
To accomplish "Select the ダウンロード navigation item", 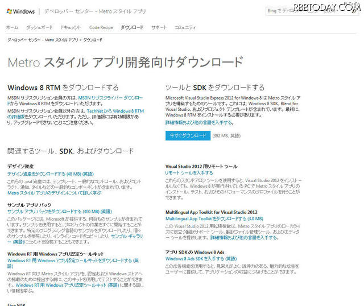I will (x=132, y=27).
